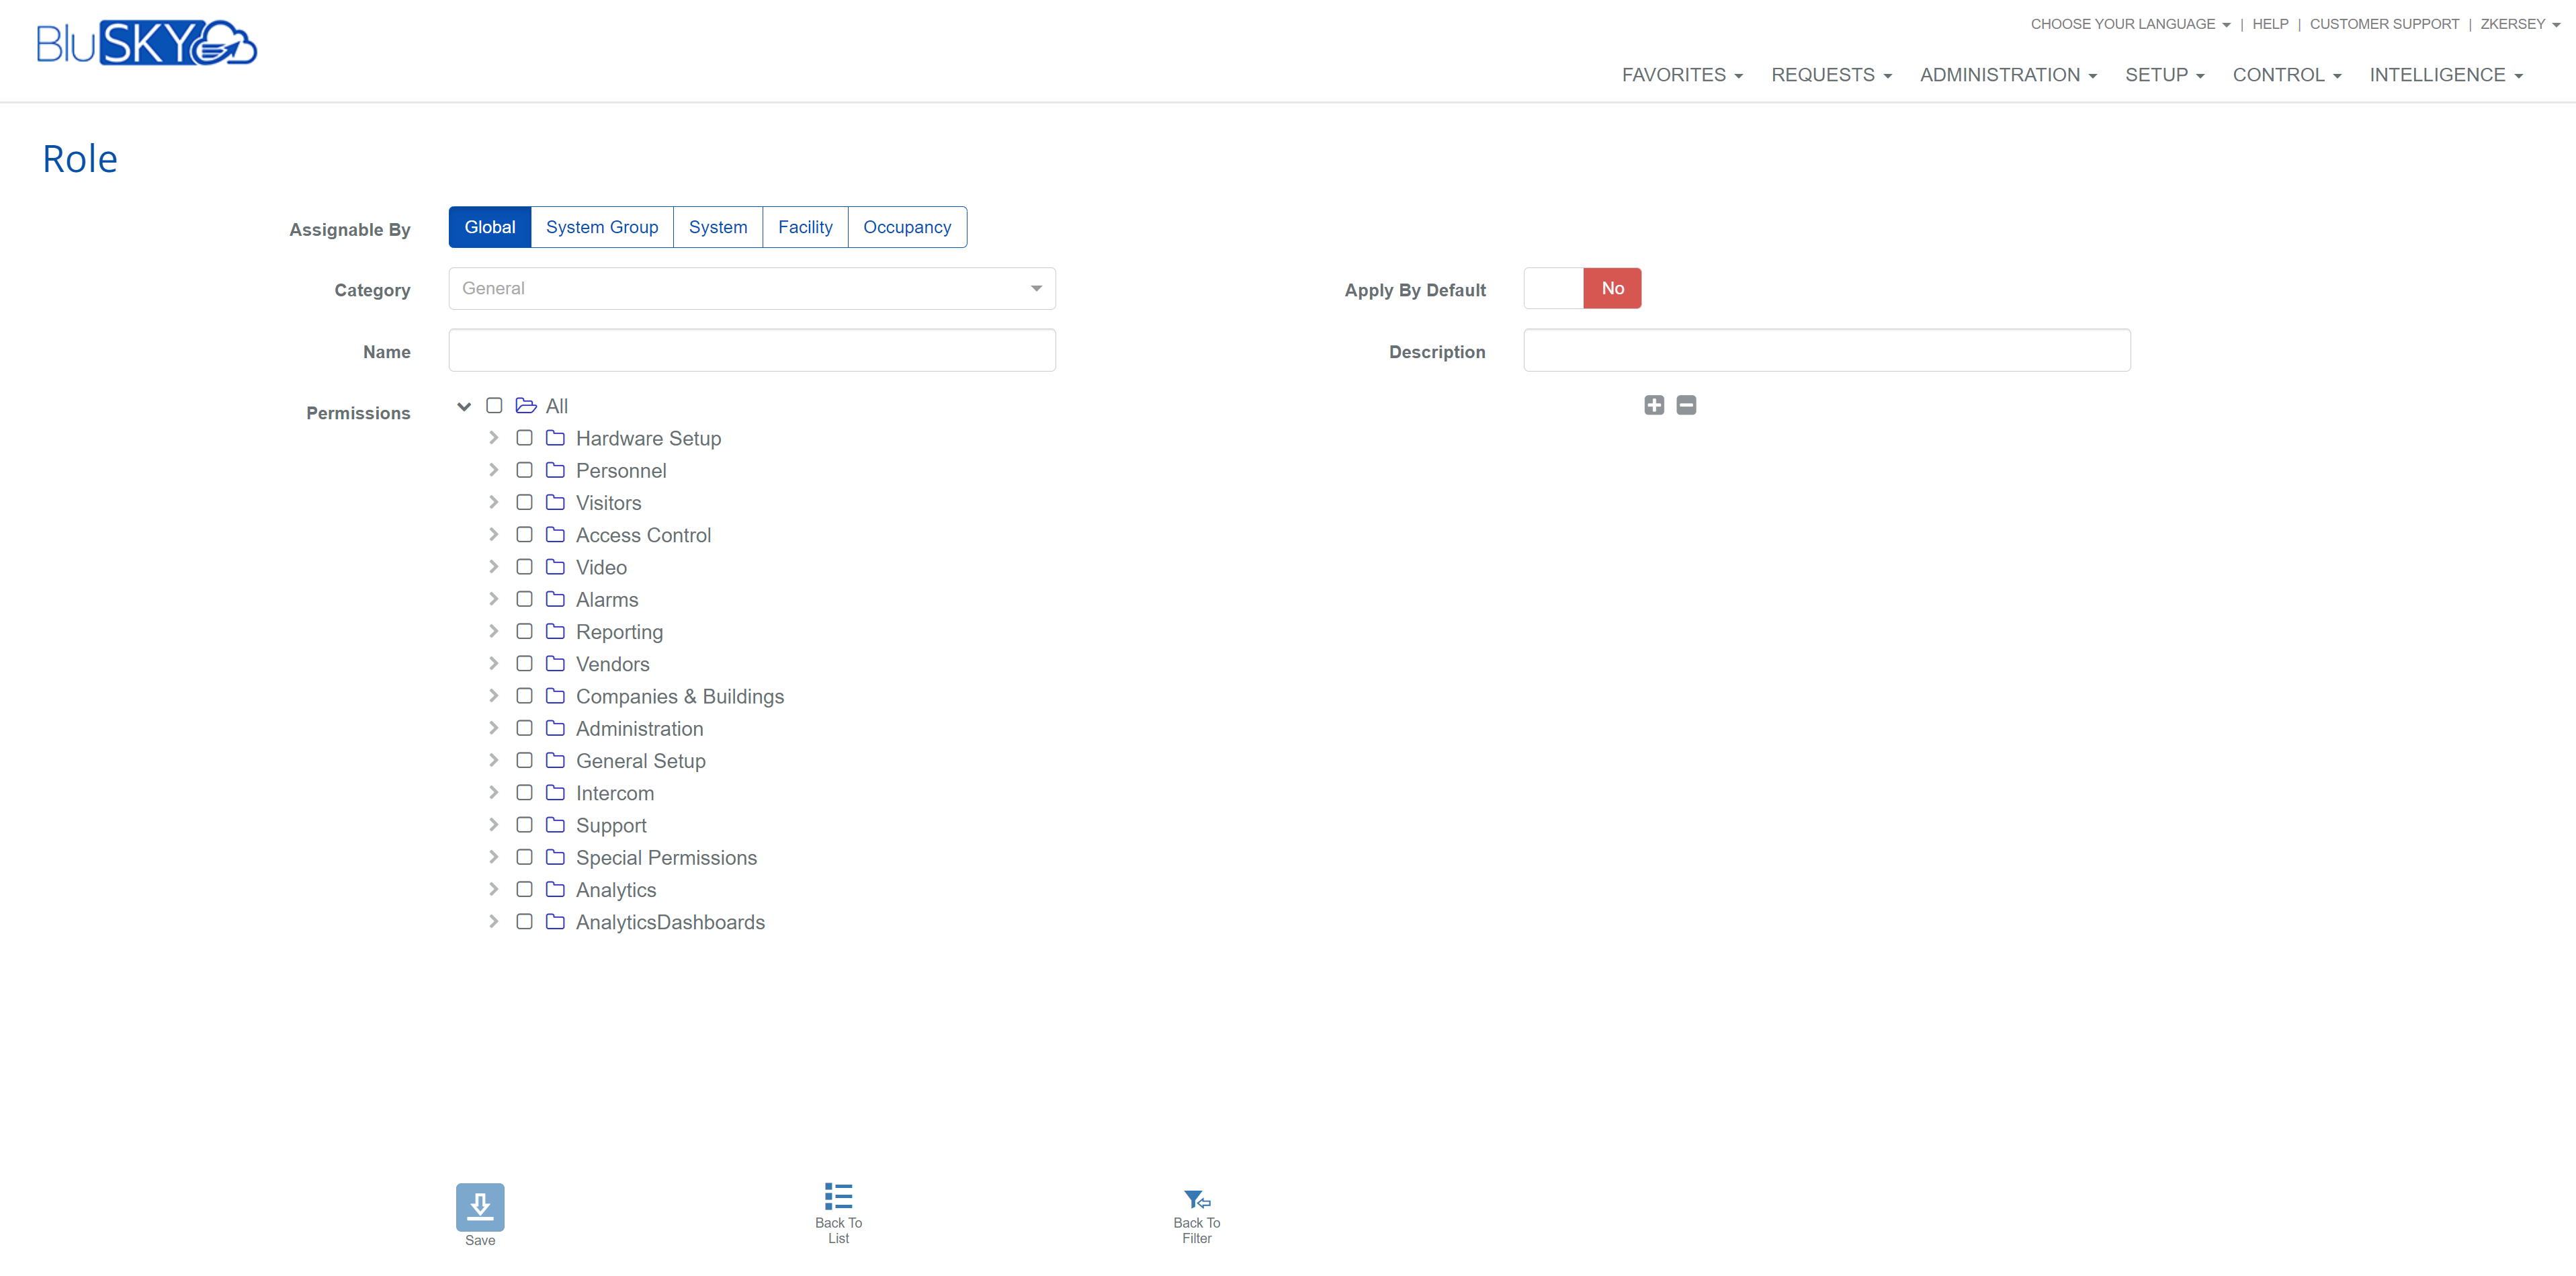Click the CUSTOMER SUPPORT link
2576x1276 pixels.
2383,24
